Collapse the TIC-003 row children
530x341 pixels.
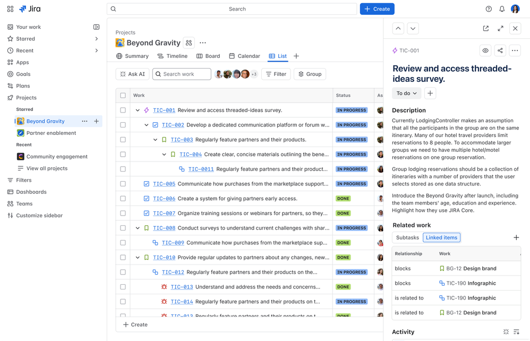[155, 140]
